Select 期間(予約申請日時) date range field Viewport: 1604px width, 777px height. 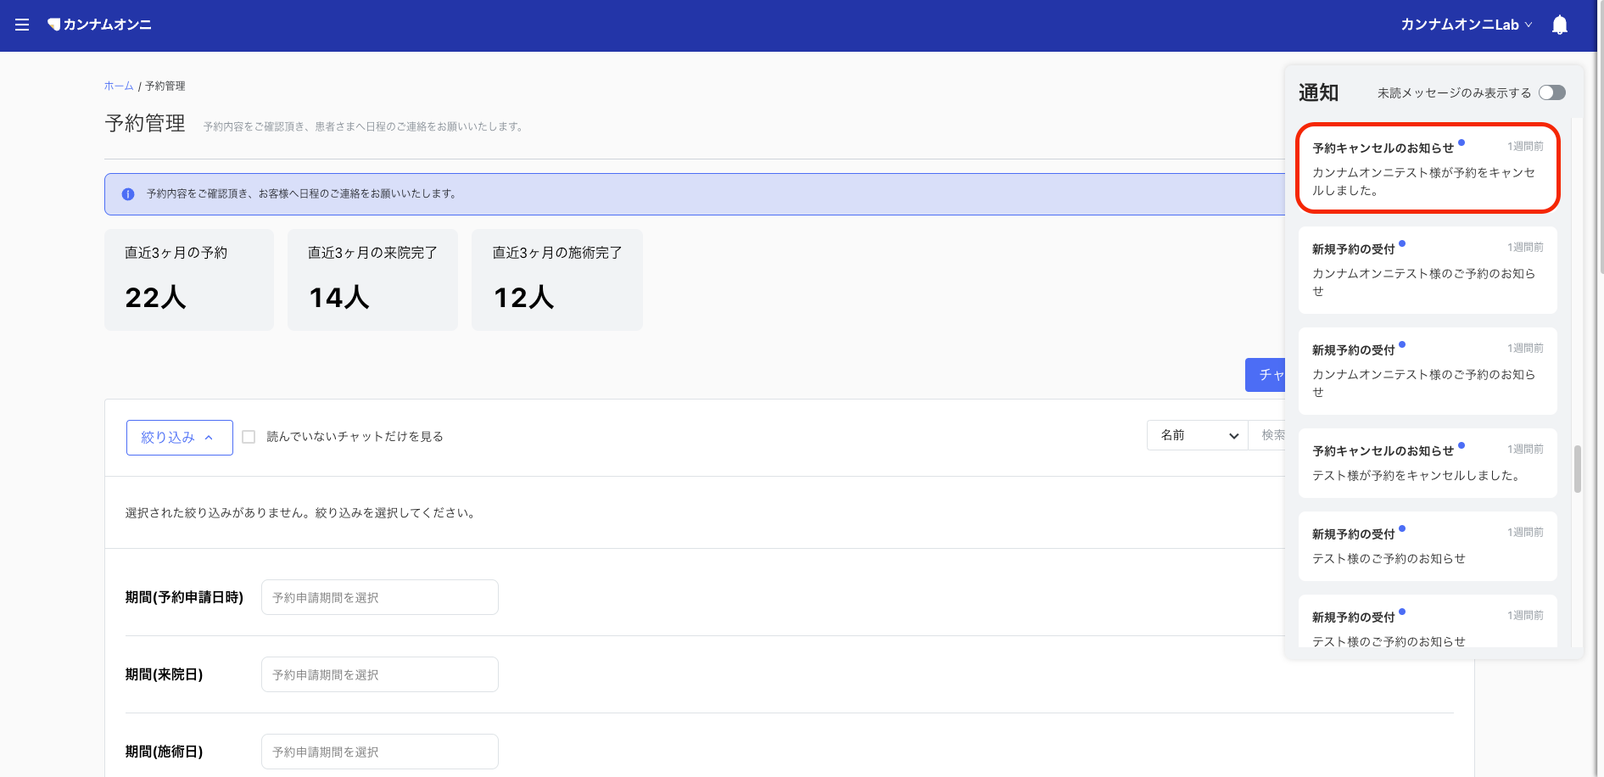(x=380, y=597)
